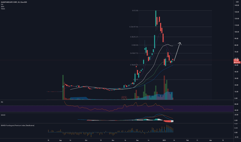Click 120.00 on the price axis
This screenshot has width=241, height=142.
237,19
